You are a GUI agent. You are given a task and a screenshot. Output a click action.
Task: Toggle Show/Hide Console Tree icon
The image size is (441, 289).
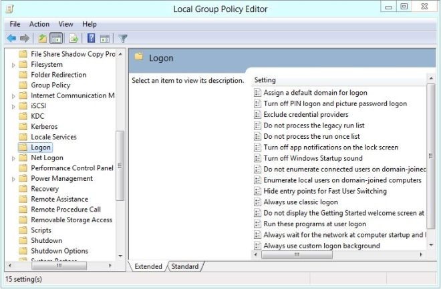coord(56,38)
